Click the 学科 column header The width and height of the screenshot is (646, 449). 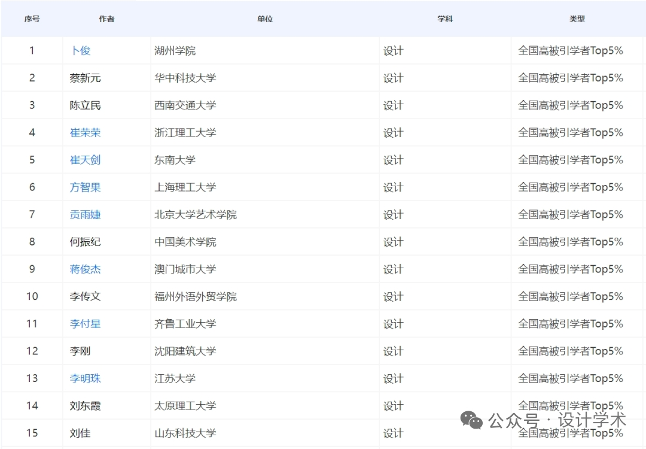[x=445, y=19]
